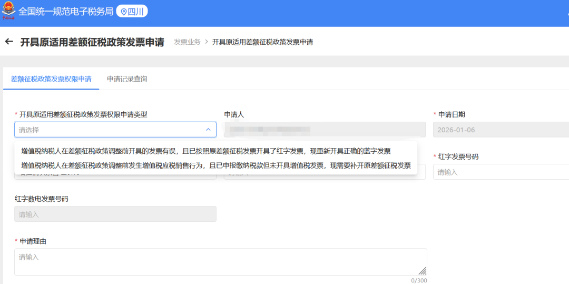Click the 申请日期 field showing 2026-01-06

501,130
